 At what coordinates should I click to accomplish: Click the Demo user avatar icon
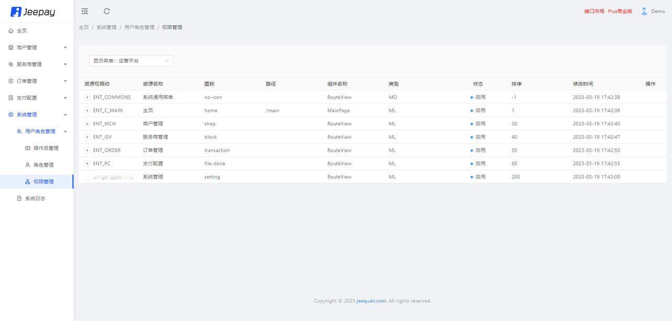pyautogui.click(x=644, y=11)
